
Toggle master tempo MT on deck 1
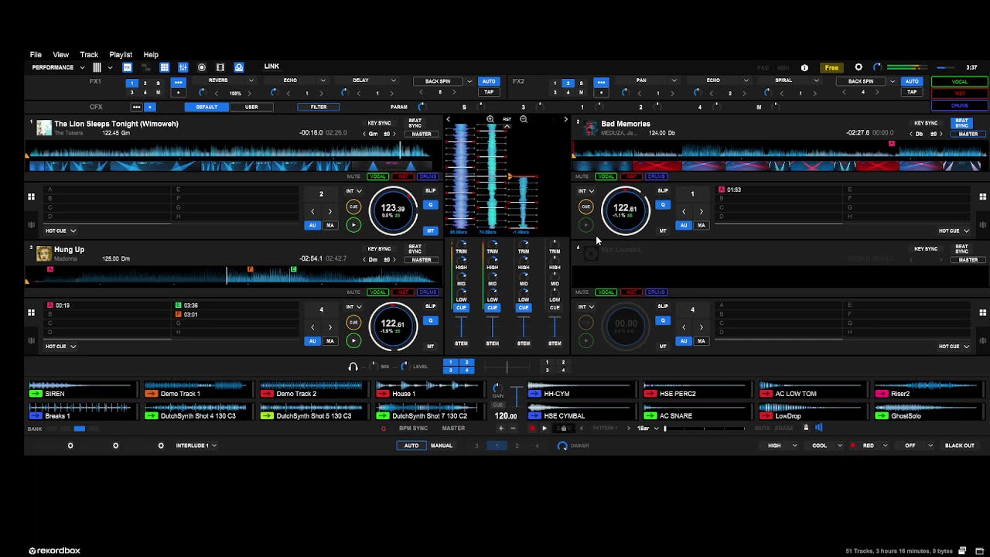click(431, 231)
